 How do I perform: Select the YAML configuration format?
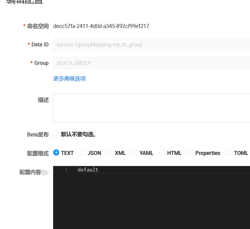pos(135,153)
